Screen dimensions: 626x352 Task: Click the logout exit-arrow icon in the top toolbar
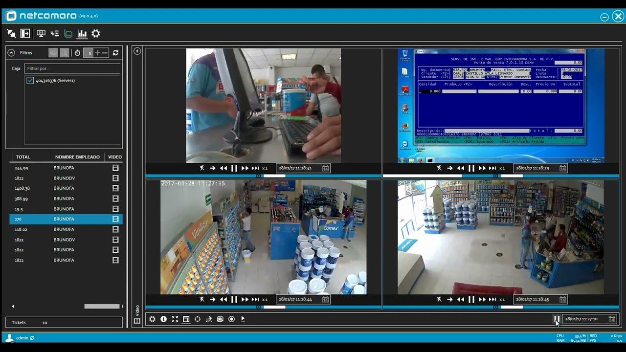click(25, 33)
